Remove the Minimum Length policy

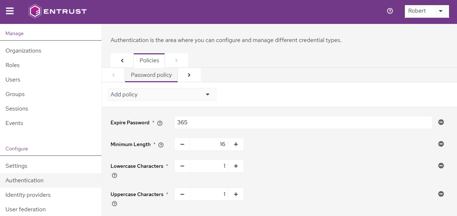tap(441, 144)
